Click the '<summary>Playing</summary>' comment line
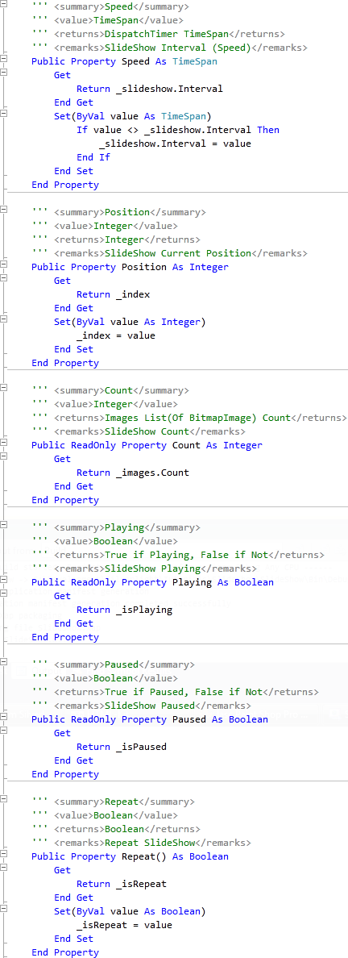 127,527
